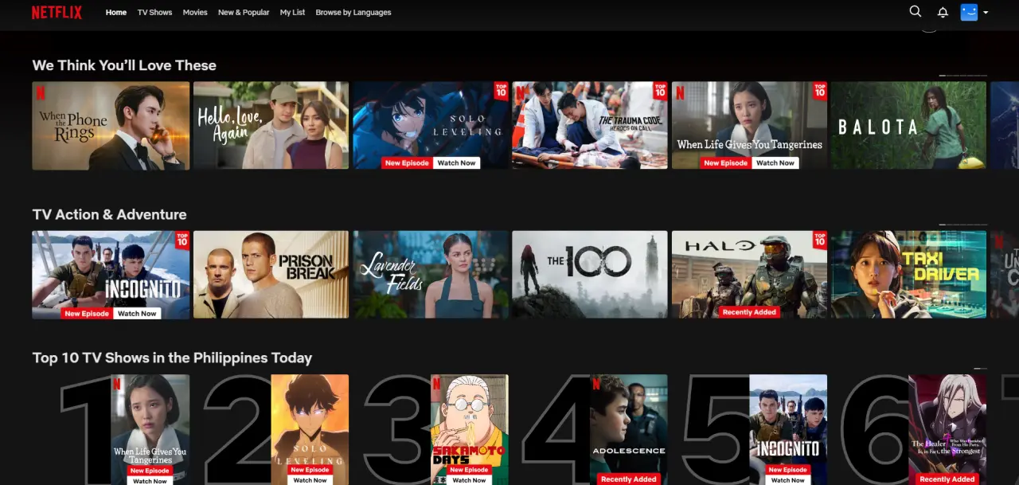Screen dimensions: 1019x485
Task: Open the Balota thumbnail
Action: click(909, 125)
